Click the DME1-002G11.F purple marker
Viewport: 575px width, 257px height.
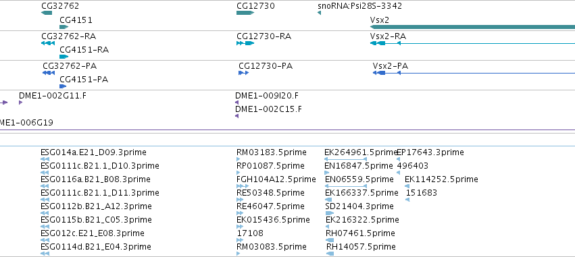click(20, 102)
